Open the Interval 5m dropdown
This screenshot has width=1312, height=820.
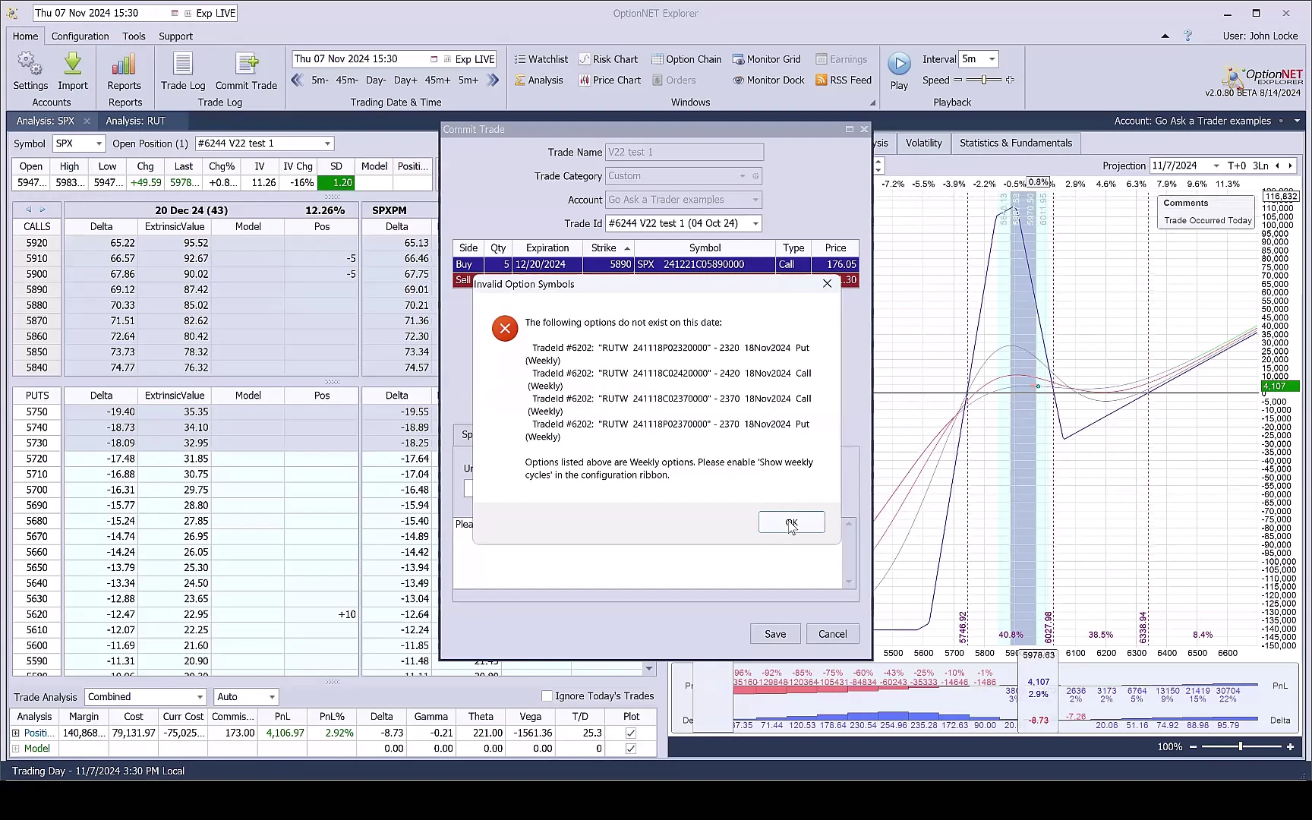(992, 59)
